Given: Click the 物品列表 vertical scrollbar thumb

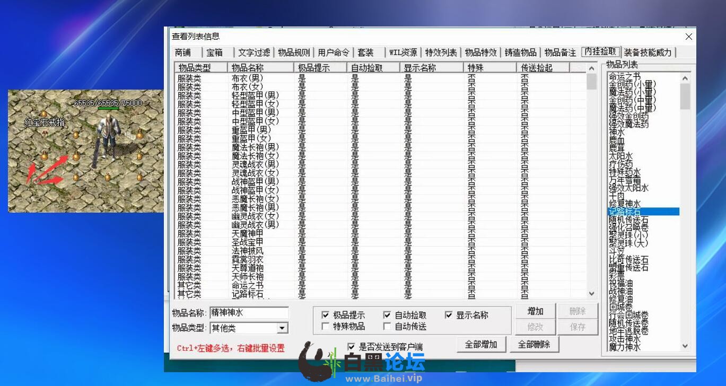Looking at the screenshot, I should coord(685,96).
